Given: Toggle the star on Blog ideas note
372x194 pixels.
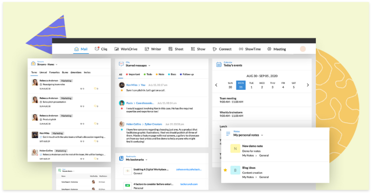Looking at the screenshot, I should click(225, 170).
